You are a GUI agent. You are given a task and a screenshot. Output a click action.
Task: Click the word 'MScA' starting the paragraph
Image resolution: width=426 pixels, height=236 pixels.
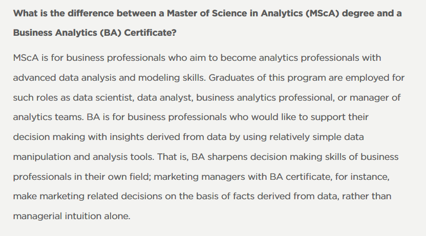(26, 58)
